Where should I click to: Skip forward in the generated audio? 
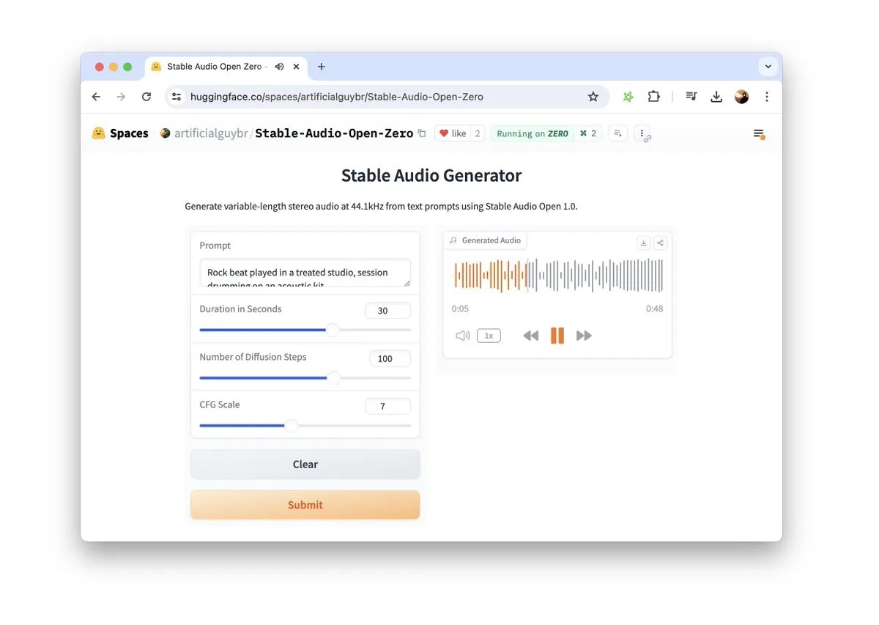coord(584,335)
